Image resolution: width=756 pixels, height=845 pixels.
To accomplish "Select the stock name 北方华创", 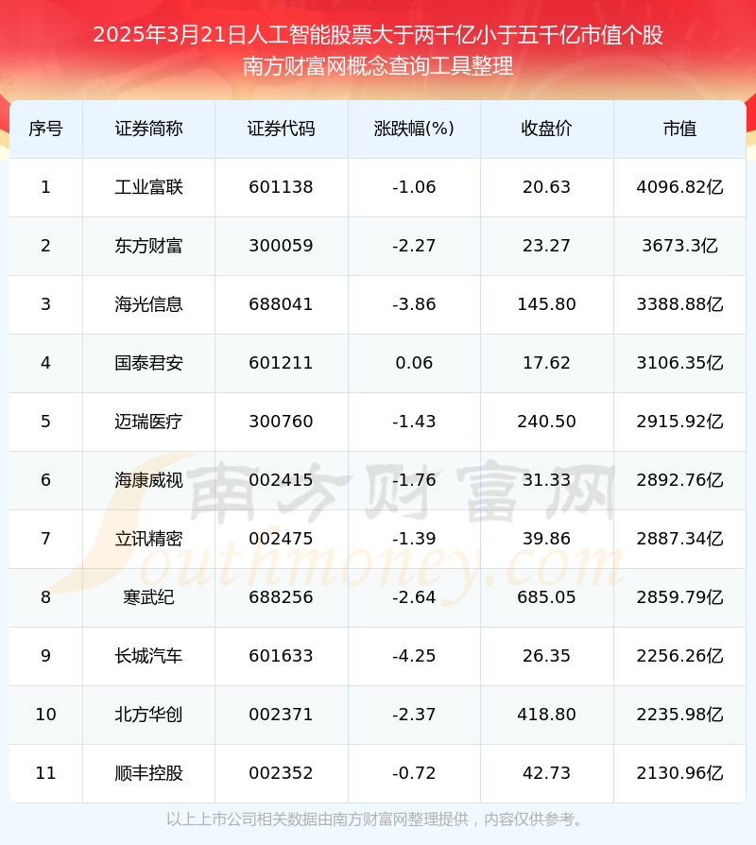I will tap(148, 715).
